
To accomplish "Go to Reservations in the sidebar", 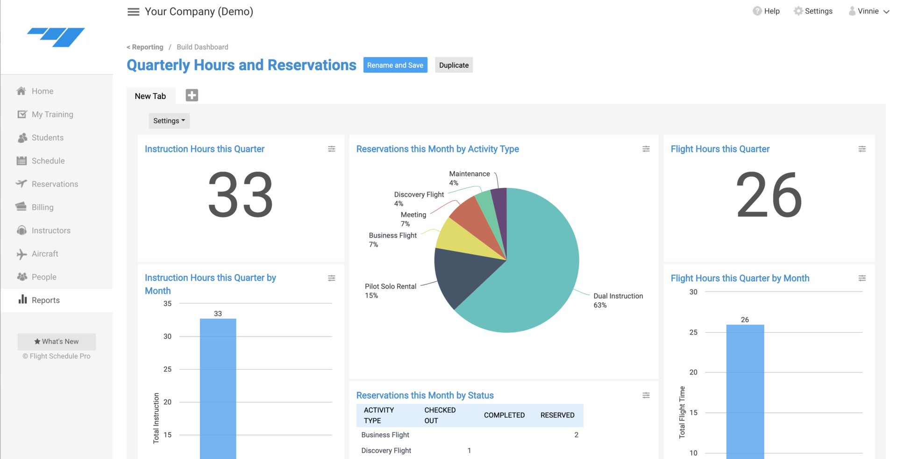I will [x=55, y=184].
